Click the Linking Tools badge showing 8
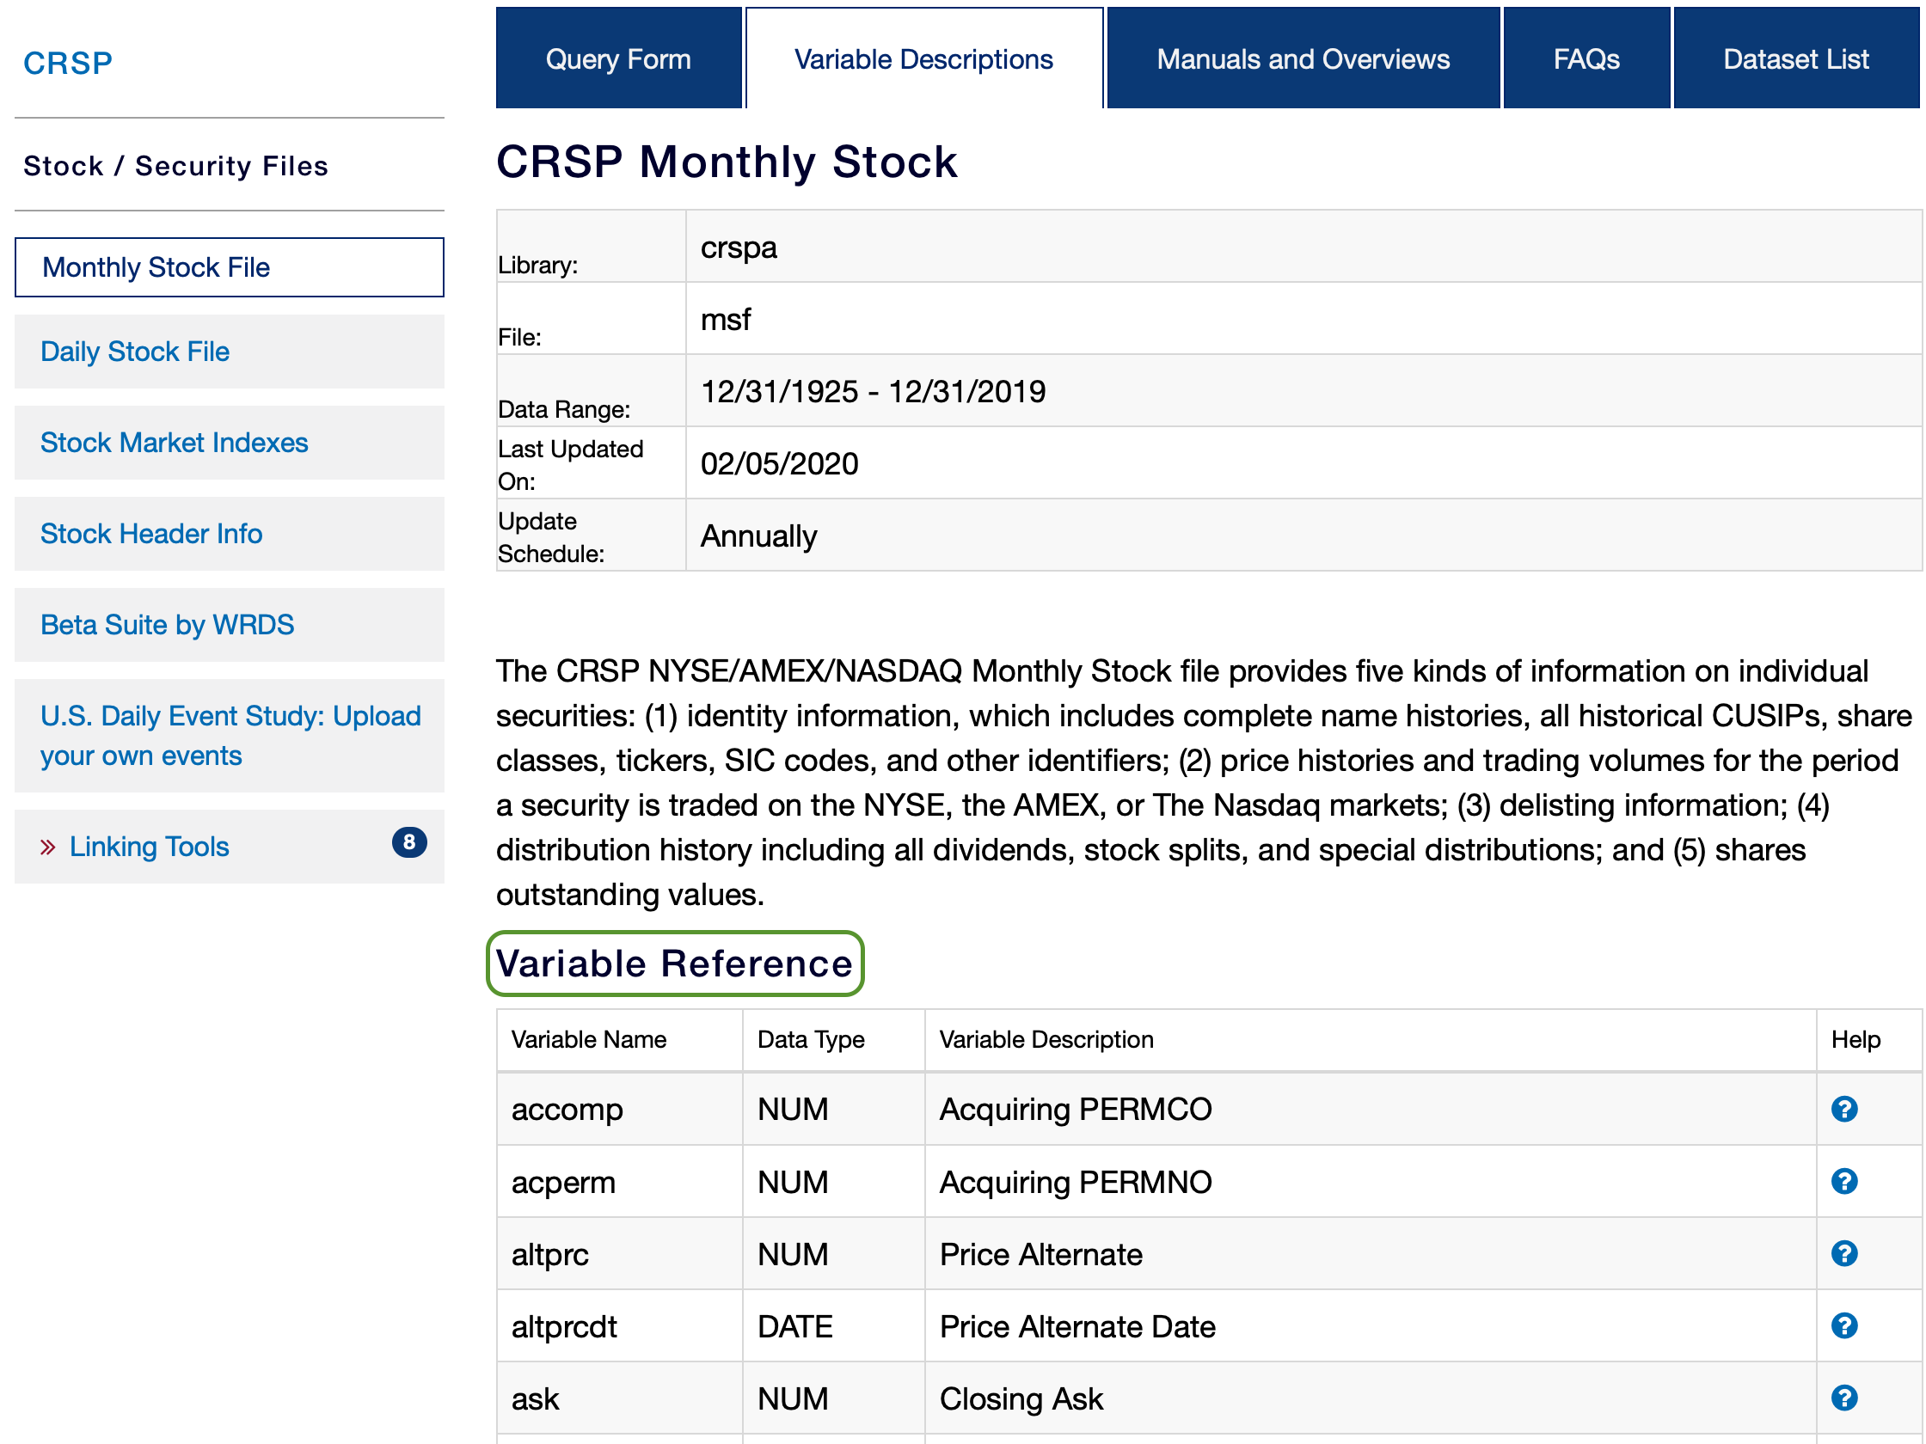 pyautogui.click(x=409, y=841)
